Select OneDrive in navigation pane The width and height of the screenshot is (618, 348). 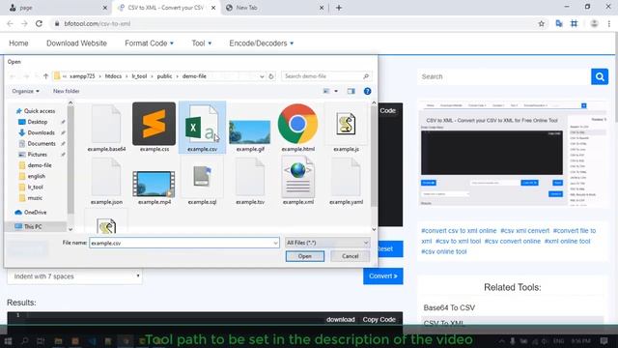point(35,213)
